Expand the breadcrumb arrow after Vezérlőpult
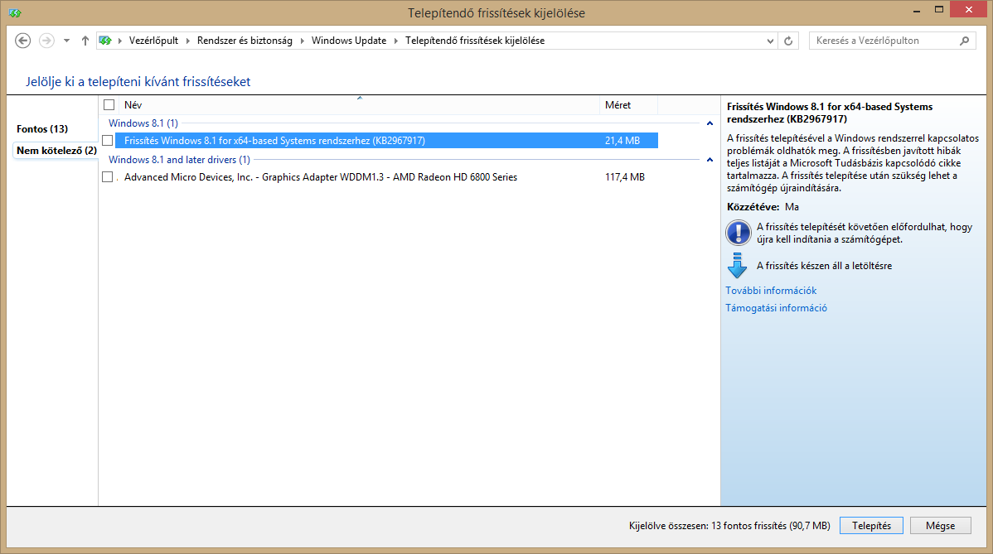This screenshot has height=554, width=993. [x=187, y=41]
